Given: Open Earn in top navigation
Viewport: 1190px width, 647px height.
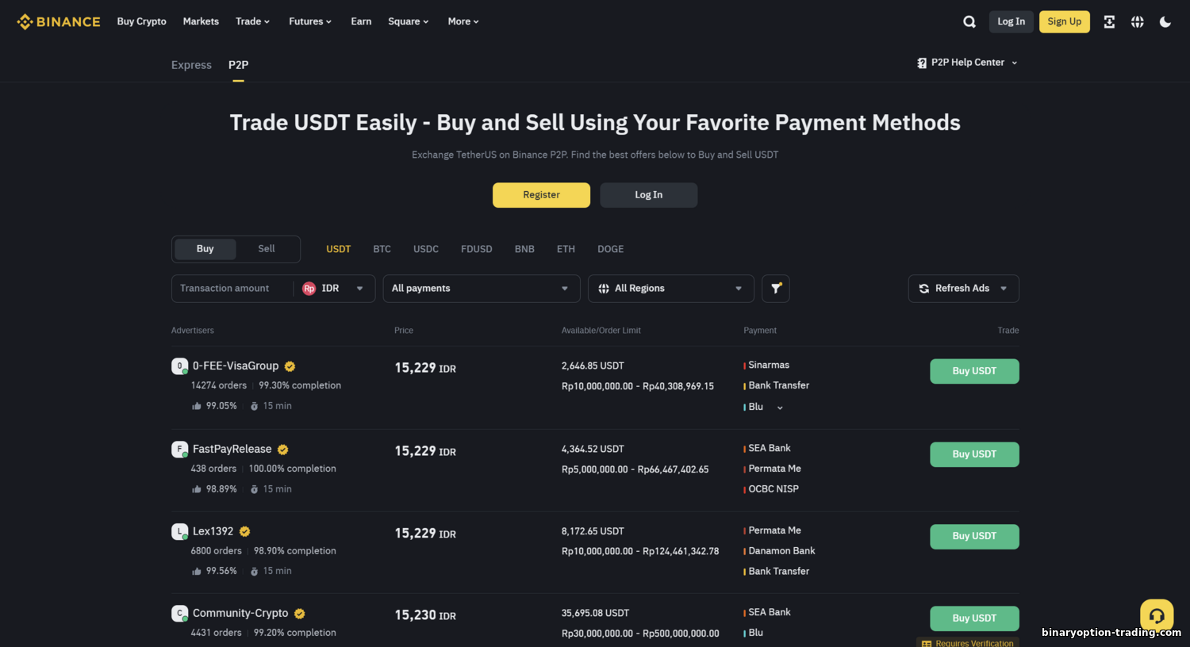Looking at the screenshot, I should (361, 21).
